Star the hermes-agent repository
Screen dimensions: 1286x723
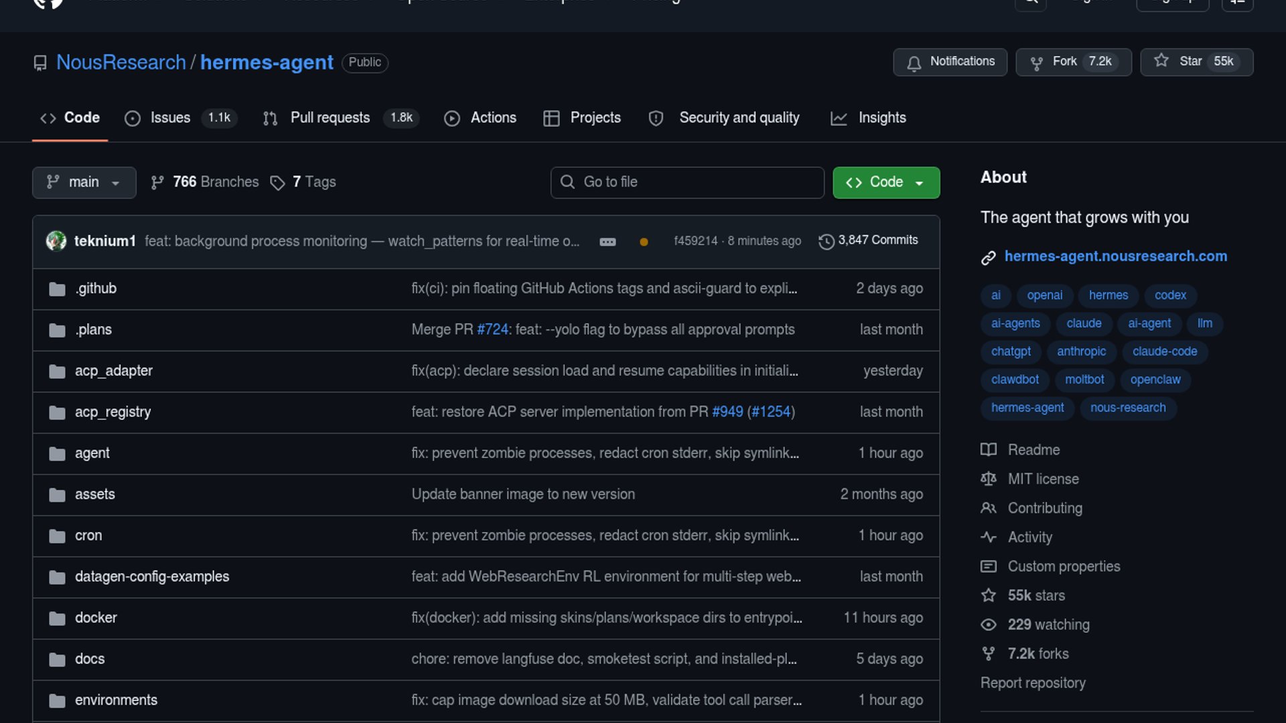tap(1196, 62)
